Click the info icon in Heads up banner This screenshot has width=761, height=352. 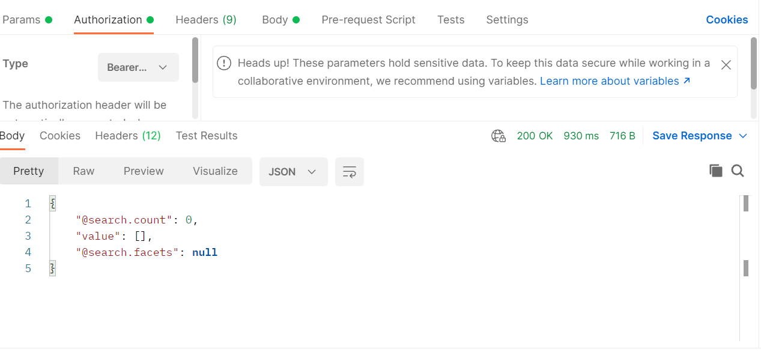224,63
